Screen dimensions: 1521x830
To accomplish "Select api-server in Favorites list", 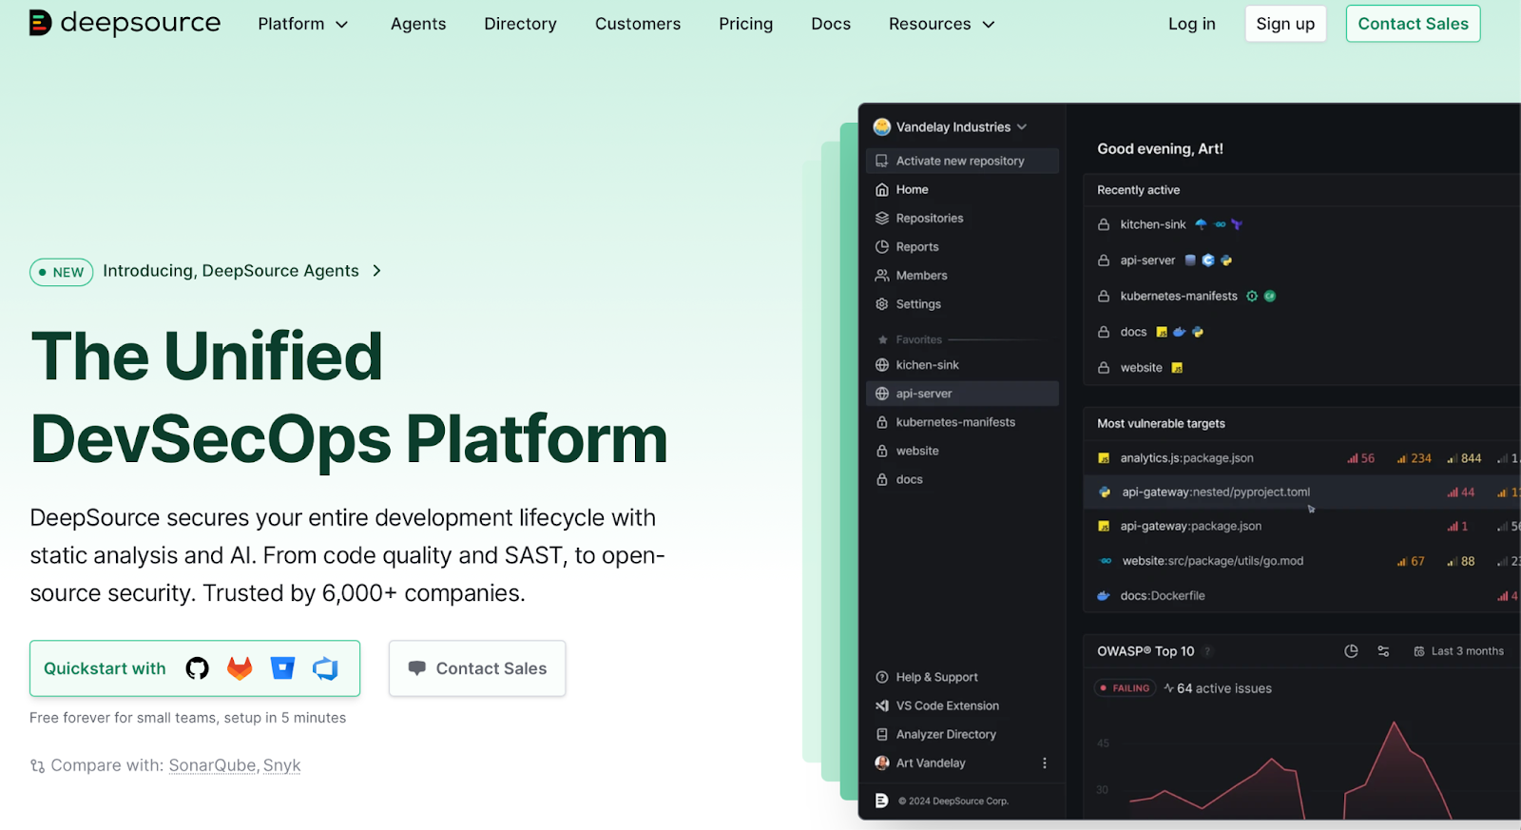I will [962, 394].
